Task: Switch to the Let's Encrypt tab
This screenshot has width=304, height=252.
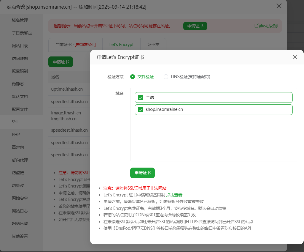Action: pos(121,45)
